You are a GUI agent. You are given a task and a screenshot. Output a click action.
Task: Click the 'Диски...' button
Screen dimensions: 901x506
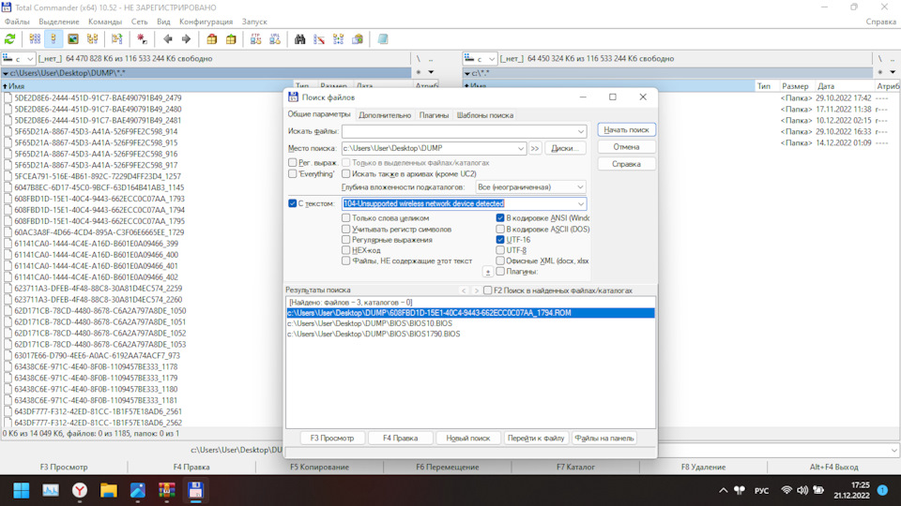[x=565, y=148]
